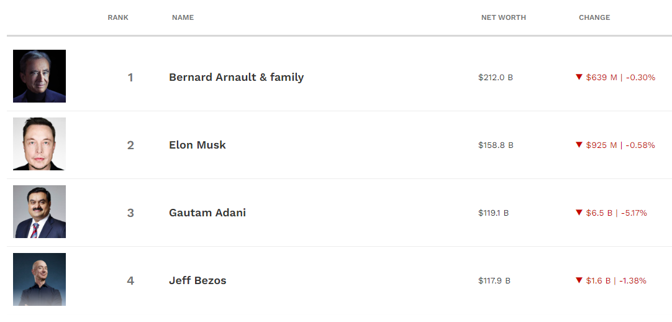The height and width of the screenshot is (322, 672).
Task: Open Bernard Arnault & family name link
Action: pyautogui.click(x=236, y=78)
